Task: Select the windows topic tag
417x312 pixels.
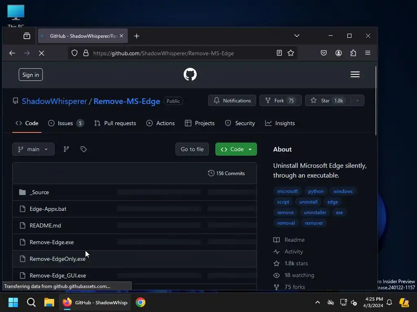Action: click(343, 191)
